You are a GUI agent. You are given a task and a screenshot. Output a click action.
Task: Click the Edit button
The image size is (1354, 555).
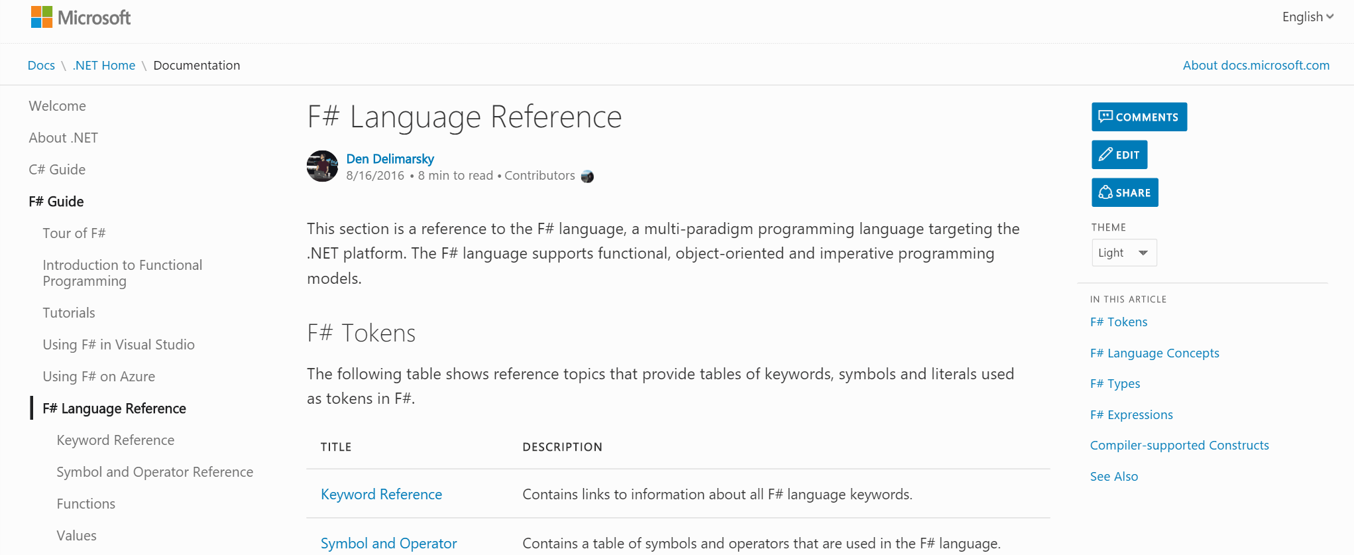(1119, 154)
